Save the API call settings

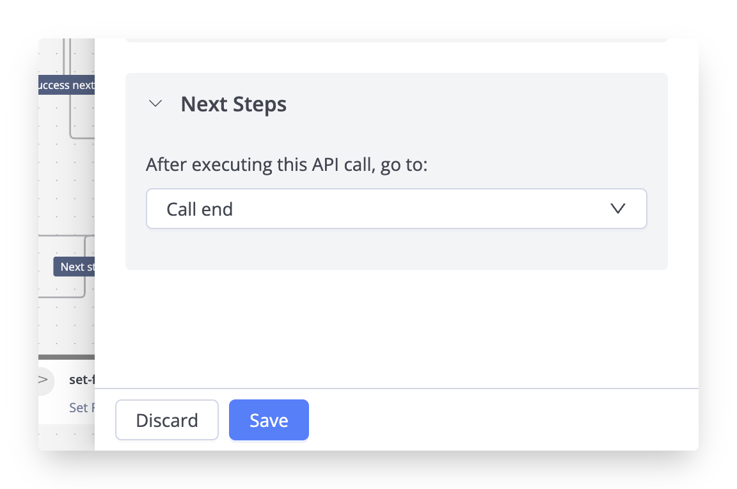[269, 420]
